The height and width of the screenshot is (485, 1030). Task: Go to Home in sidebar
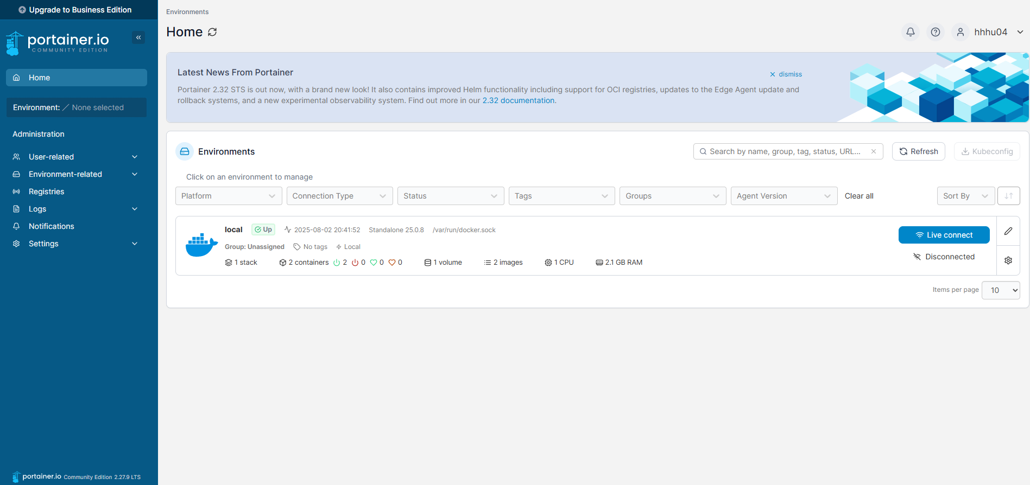click(x=76, y=78)
